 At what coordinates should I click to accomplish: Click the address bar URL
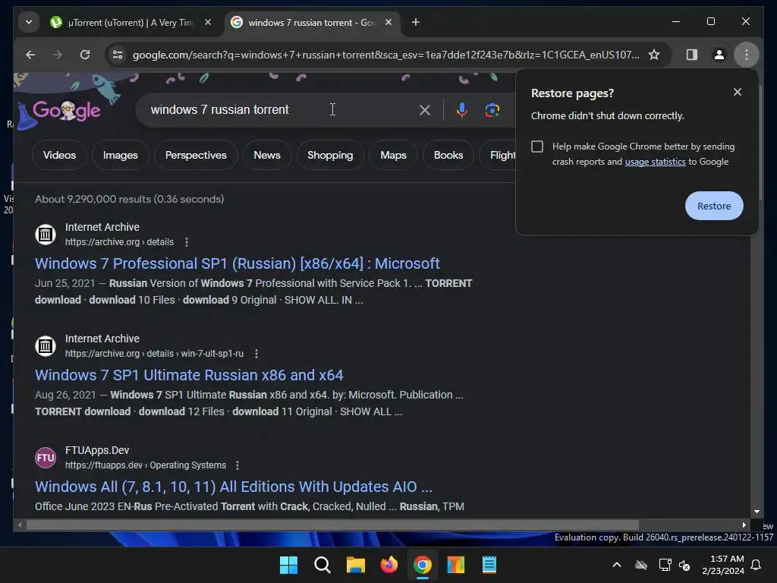(x=385, y=55)
